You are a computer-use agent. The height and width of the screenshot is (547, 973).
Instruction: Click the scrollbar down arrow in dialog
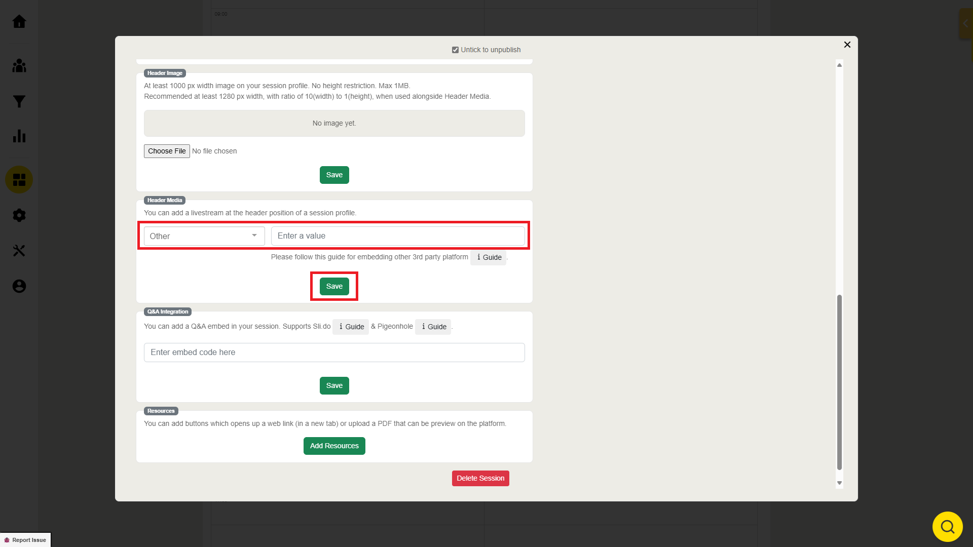click(839, 483)
